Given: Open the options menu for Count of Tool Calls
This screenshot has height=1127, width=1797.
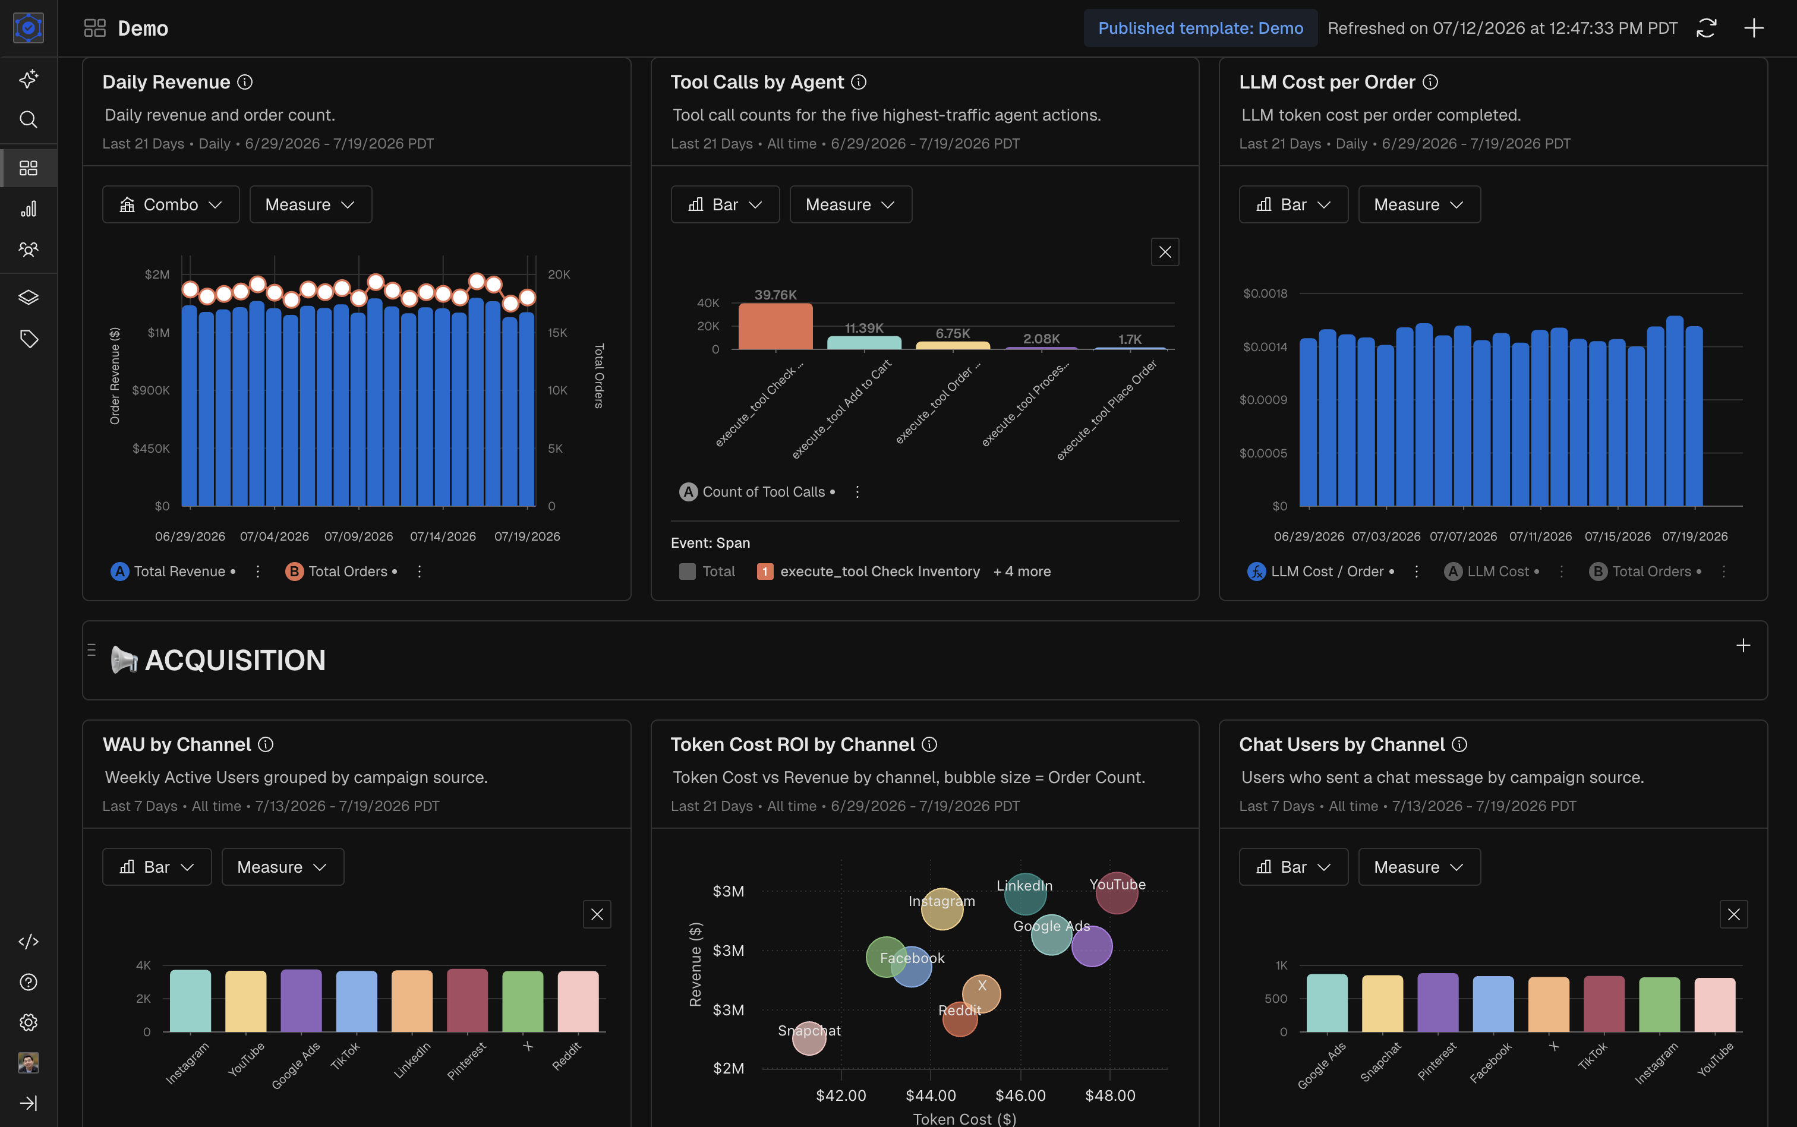Looking at the screenshot, I should point(857,492).
